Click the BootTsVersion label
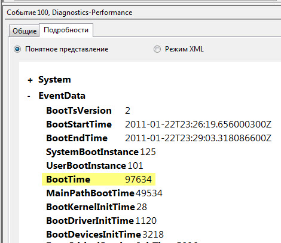This screenshot has width=281, height=243. (79, 111)
